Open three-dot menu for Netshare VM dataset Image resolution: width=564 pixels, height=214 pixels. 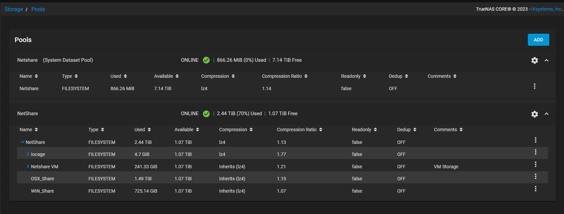(x=536, y=164)
